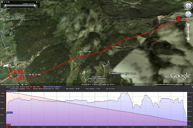Open time slider options wrench
193x128 pixels.
coord(36,2)
